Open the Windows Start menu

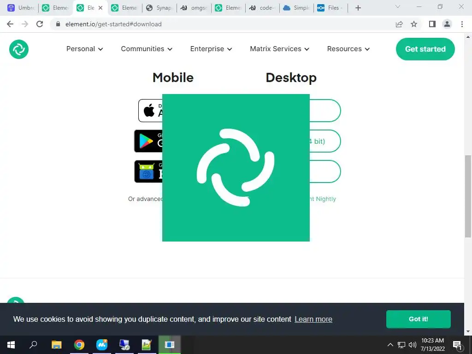pyautogui.click(x=11, y=345)
